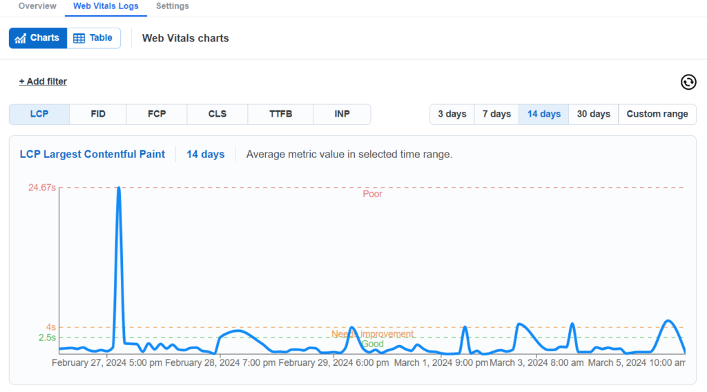Set time range to 30 days
The height and width of the screenshot is (392, 707).
[593, 114]
